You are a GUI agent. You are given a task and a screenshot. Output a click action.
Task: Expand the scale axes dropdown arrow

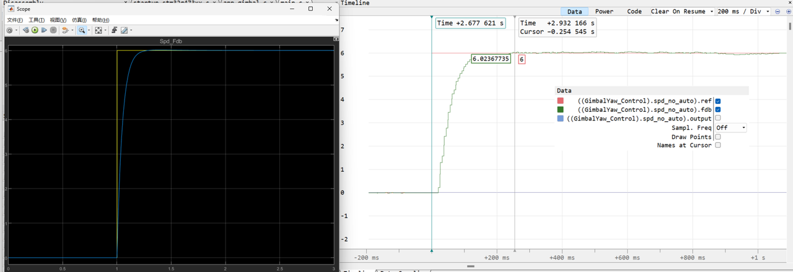pos(105,30)
